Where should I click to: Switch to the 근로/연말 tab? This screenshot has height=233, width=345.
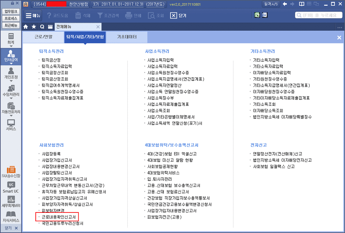pos(43,37)
